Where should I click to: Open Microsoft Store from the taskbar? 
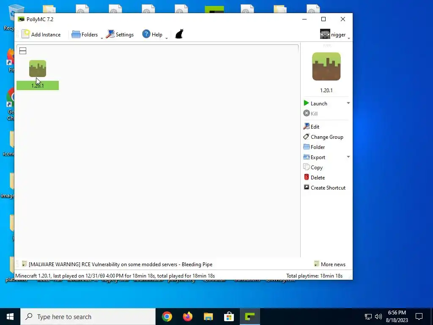(229, 317)
